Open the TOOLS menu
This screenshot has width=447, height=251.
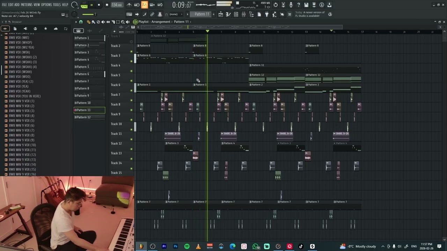coord(57,5)
